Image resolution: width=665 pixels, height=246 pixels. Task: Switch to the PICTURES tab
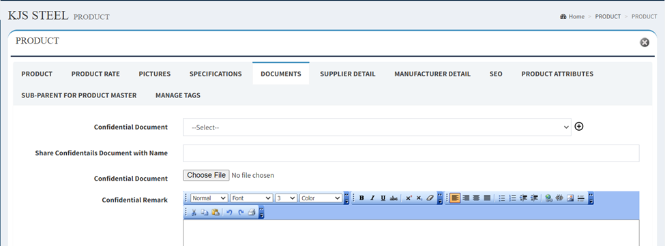click(x=154, y=74)
